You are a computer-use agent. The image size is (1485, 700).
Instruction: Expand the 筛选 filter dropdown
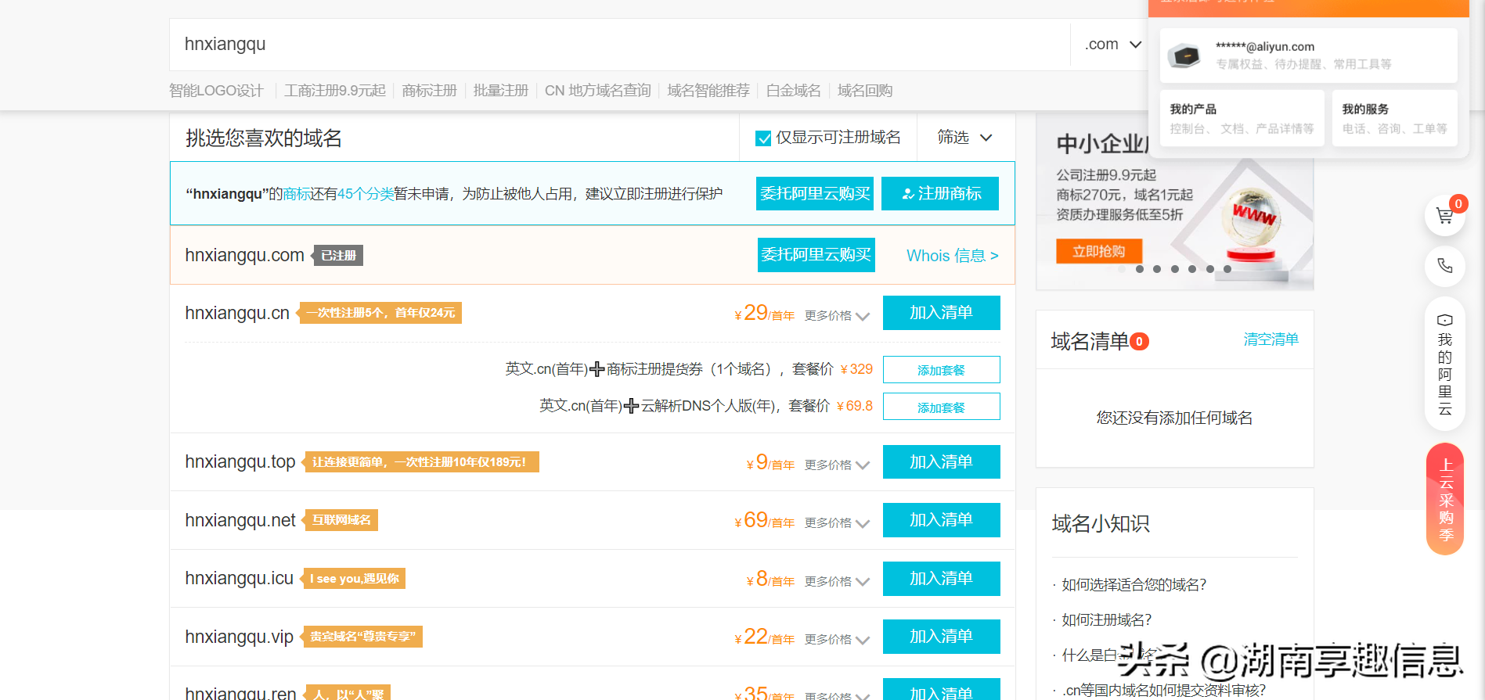click(965, 138)
